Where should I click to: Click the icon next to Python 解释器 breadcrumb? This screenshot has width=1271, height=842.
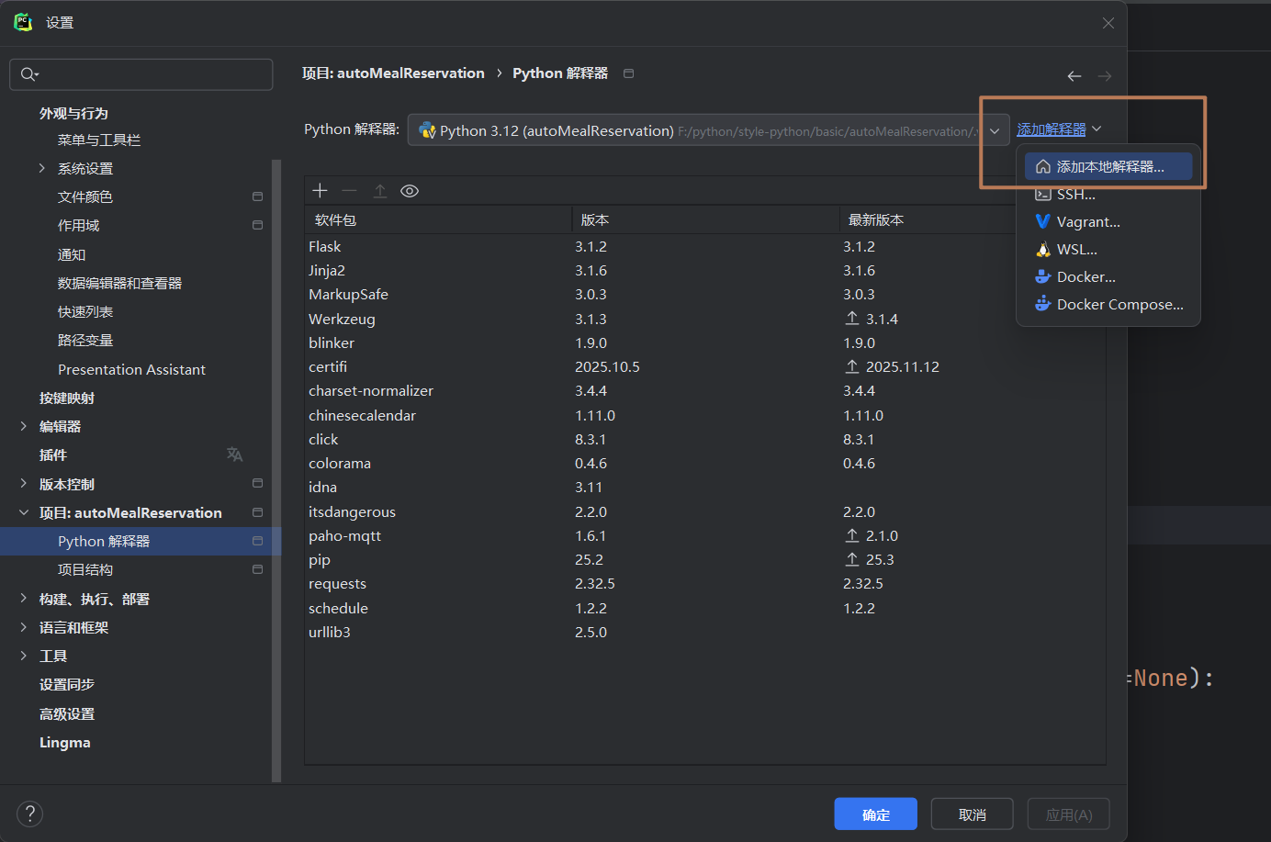tap(628, 73)
